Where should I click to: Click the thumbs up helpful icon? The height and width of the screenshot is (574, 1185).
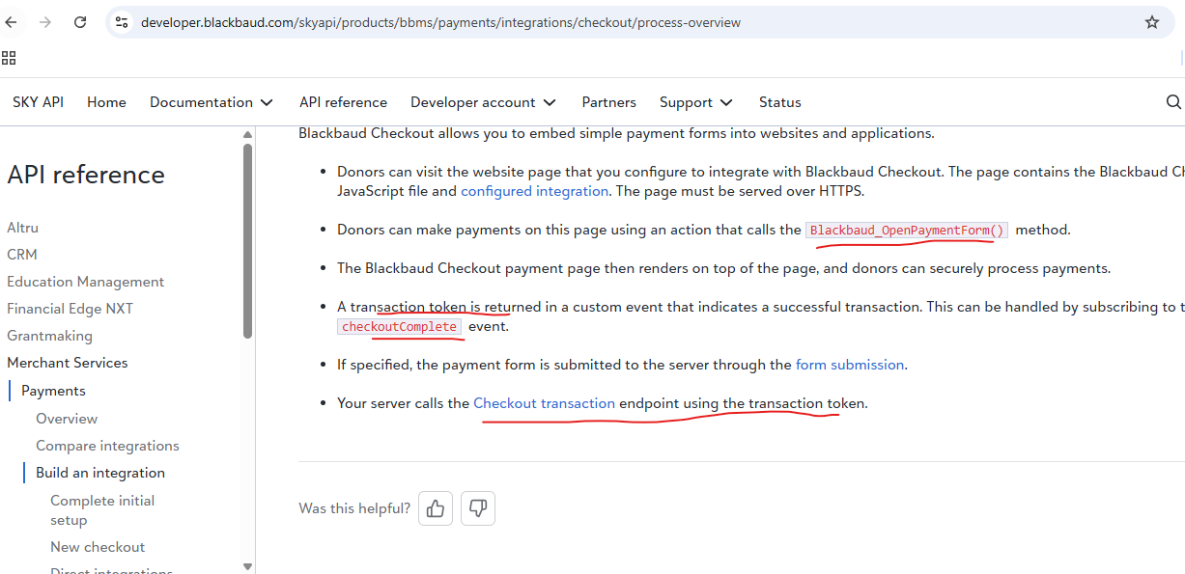click(x=436, y=508)
